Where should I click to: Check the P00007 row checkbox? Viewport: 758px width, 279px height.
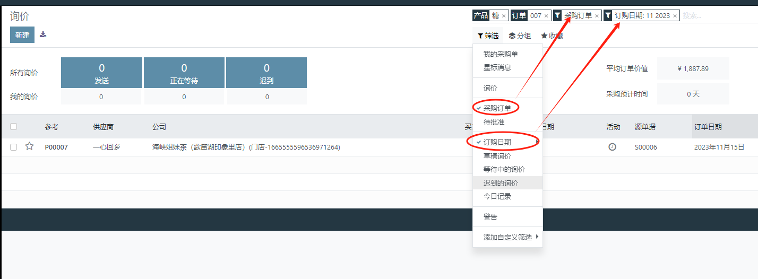(x=14, y=147)
